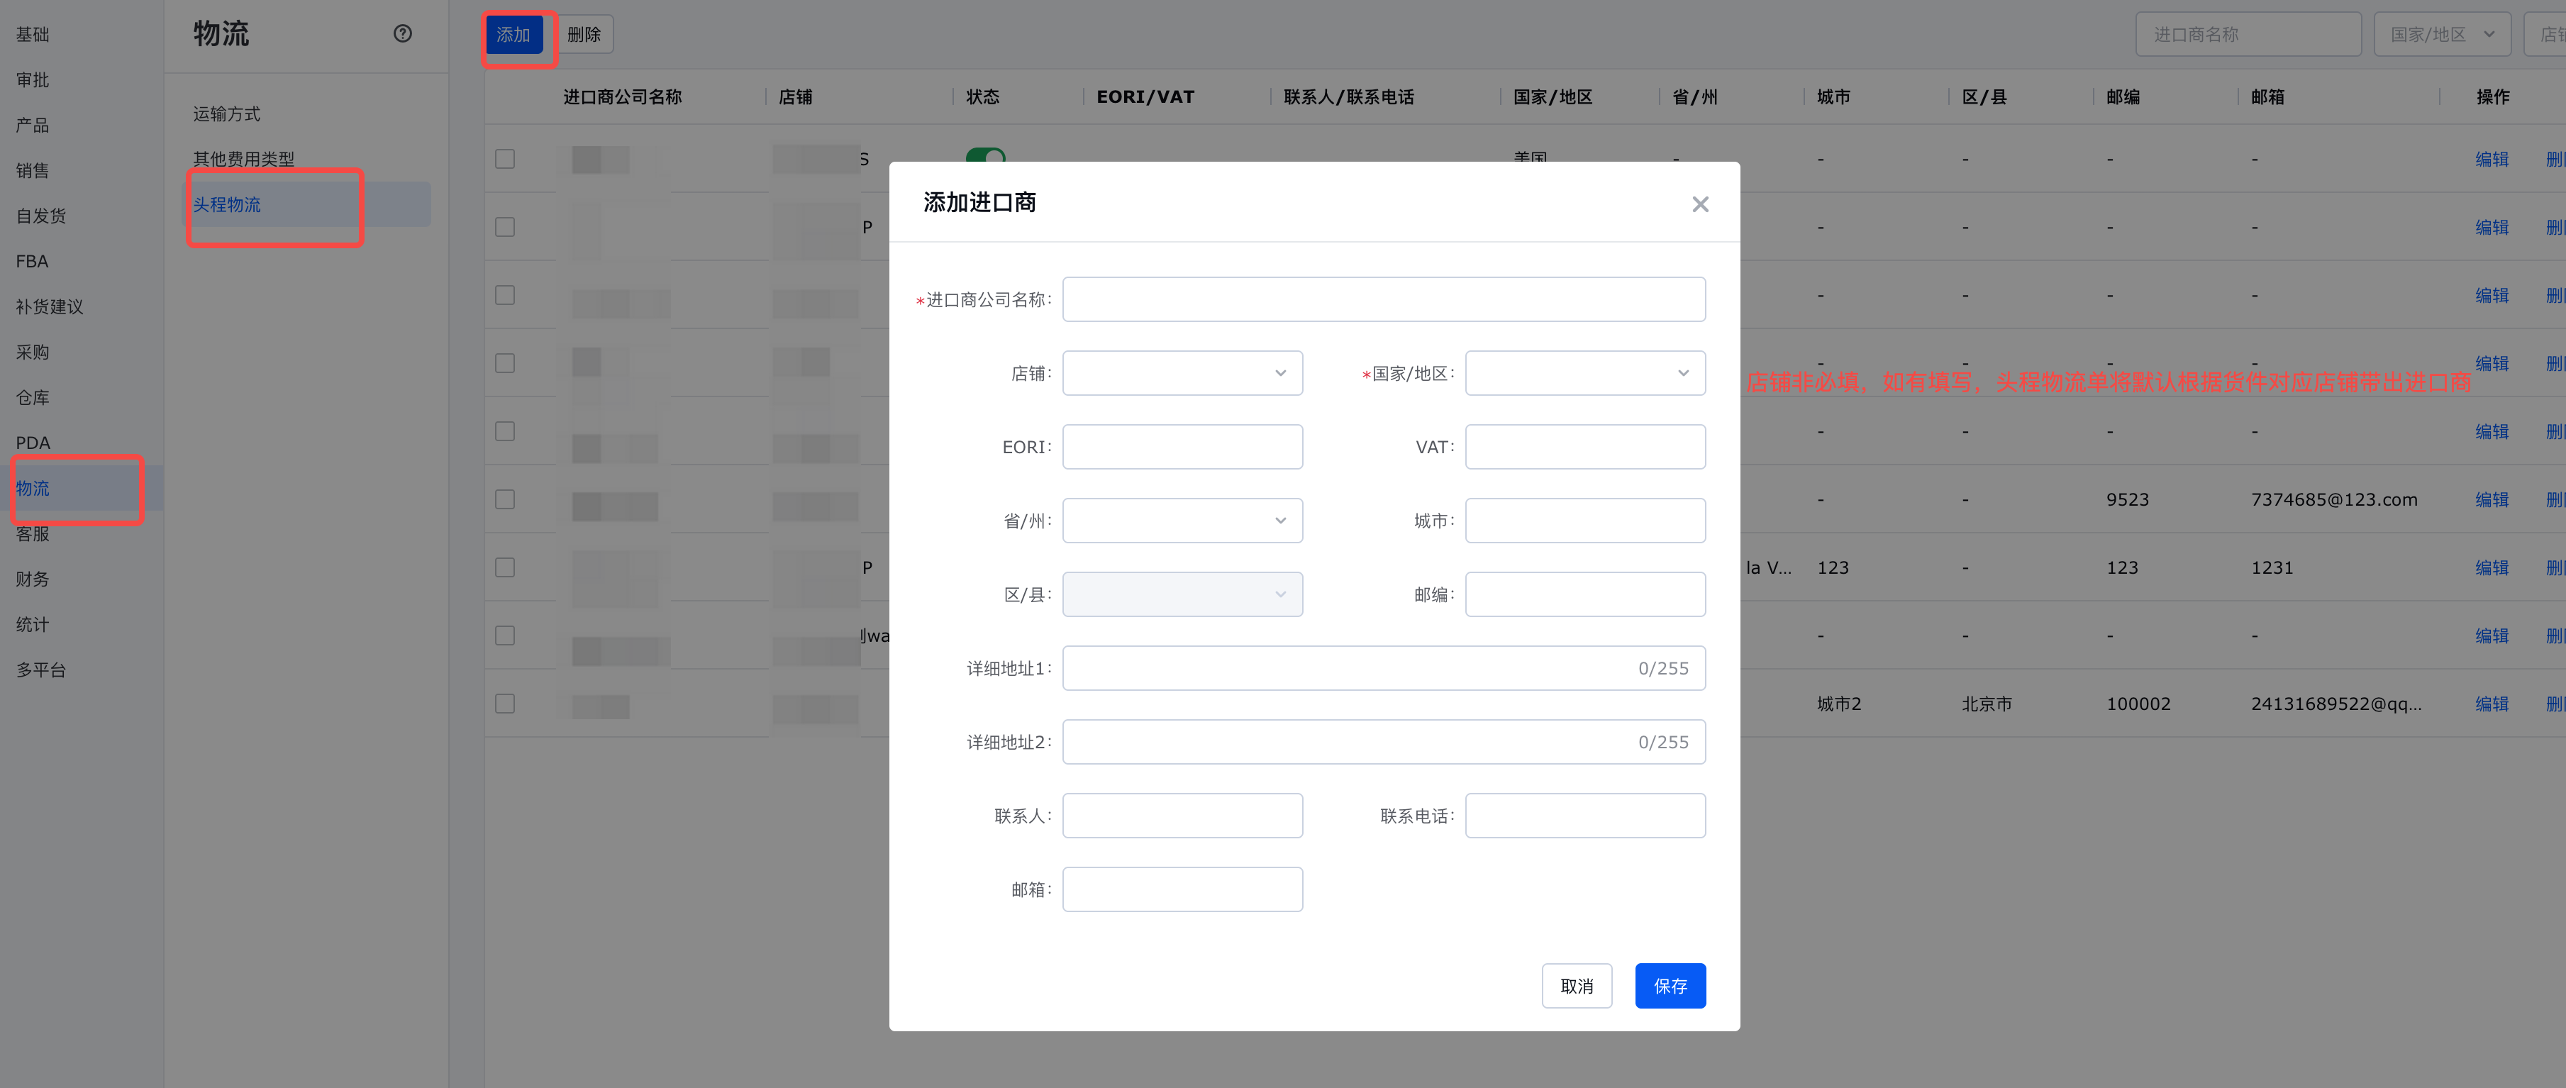Screen dimensions: 2566x1088
Task: Select 运输方式 in the 物流 submenu
Action: [227, 113]
